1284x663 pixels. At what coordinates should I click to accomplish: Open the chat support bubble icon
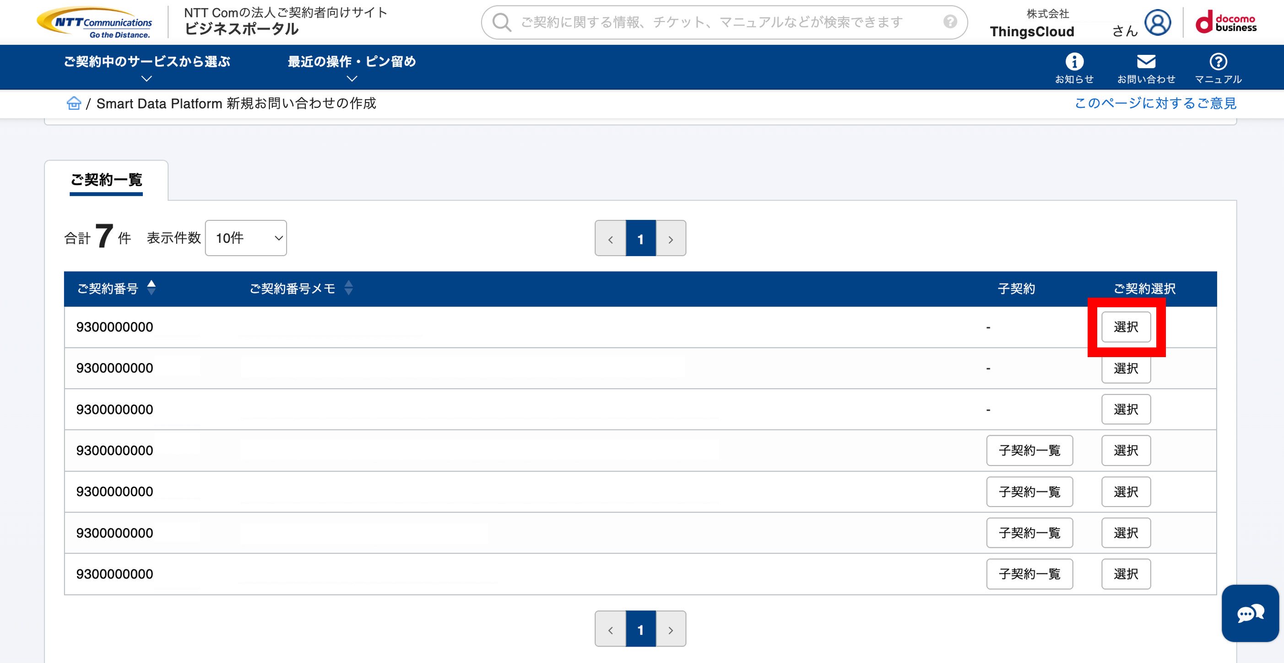coord(1250,613)
